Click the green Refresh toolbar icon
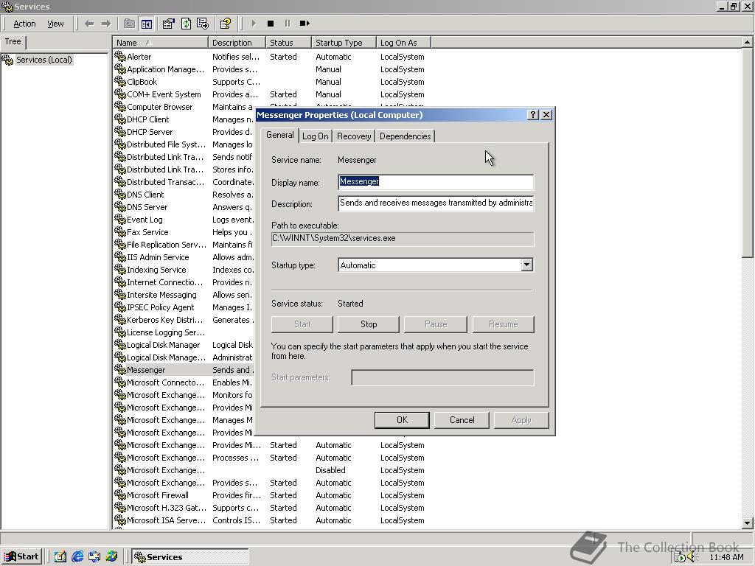The image size is (755, 566). point(186,23)
